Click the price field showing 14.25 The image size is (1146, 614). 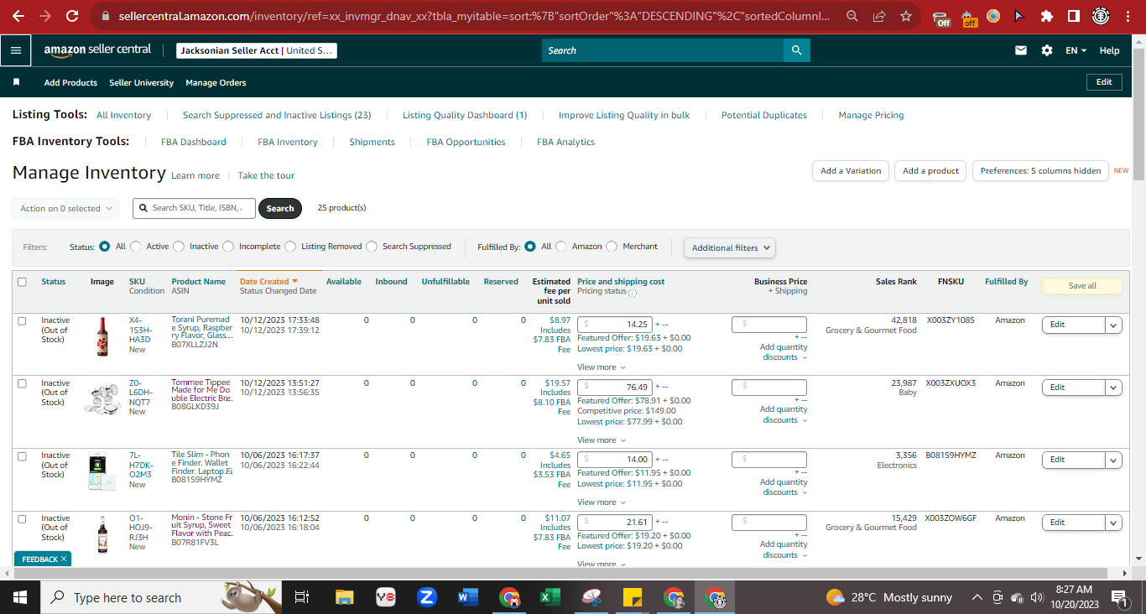[615, 325]
